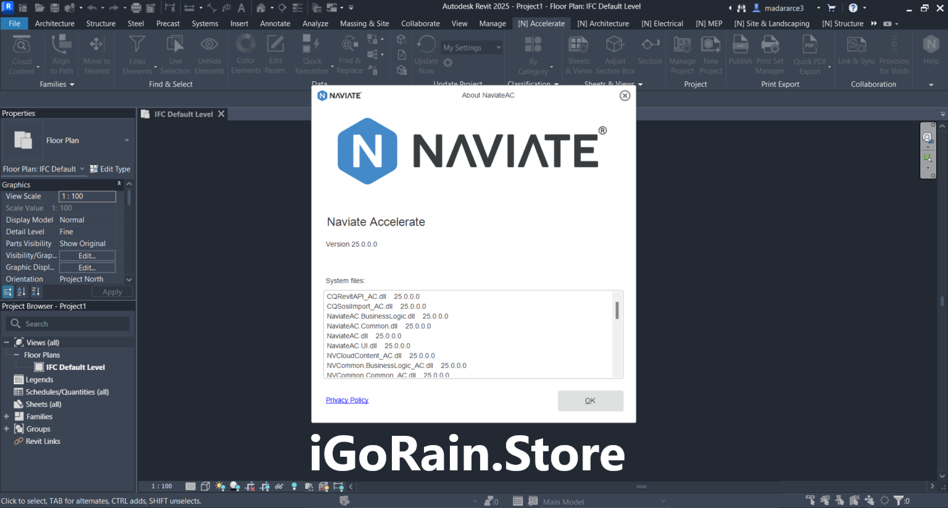Open Quick PDF Export tool
The width and height of the screenshot is (948, 508).
click(x=810, y=54)
